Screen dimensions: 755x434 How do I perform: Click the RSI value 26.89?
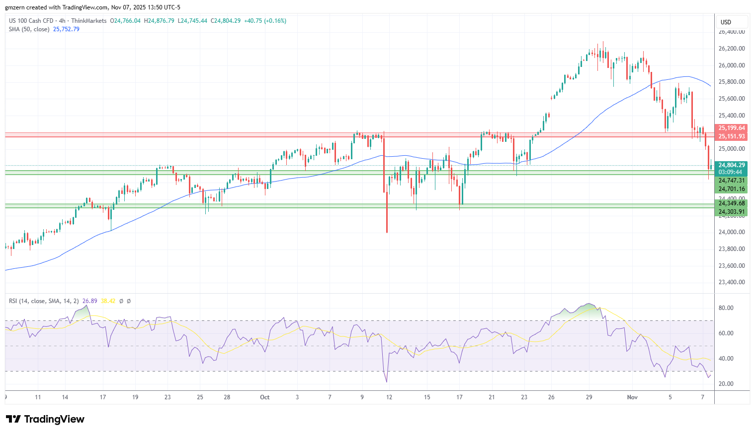tap(89, 301)
